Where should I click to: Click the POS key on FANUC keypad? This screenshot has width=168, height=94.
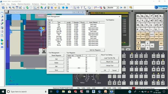click(138, 34)
